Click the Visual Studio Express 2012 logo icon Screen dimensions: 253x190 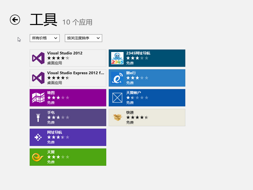click(38, 78)
